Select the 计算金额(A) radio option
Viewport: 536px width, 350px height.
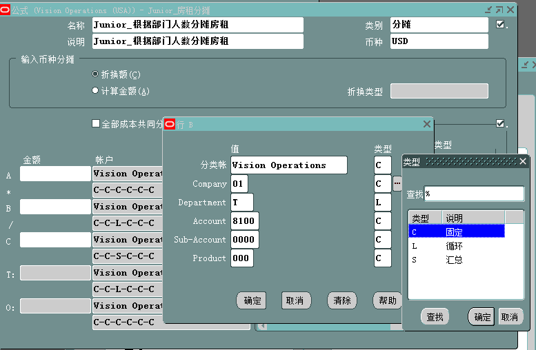[95, 90]
